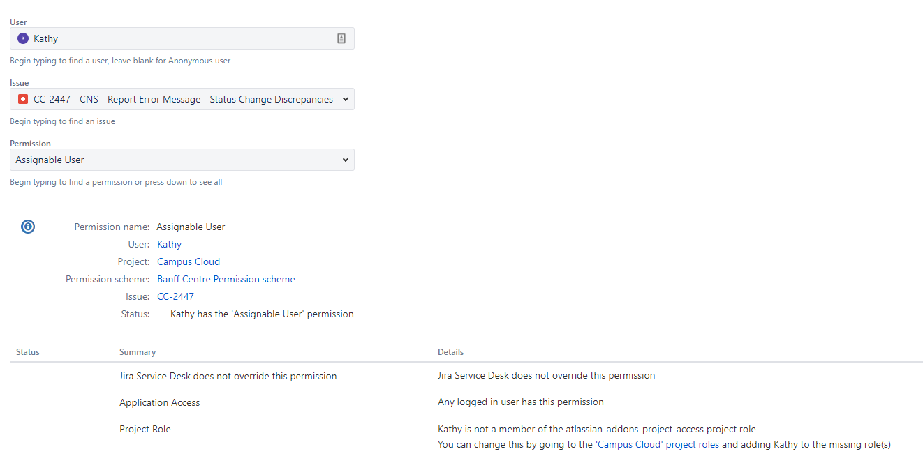This screenshot has height=463, width=923.
Task: Click 'Kathy is not a member' detail text
Action: 597,429
